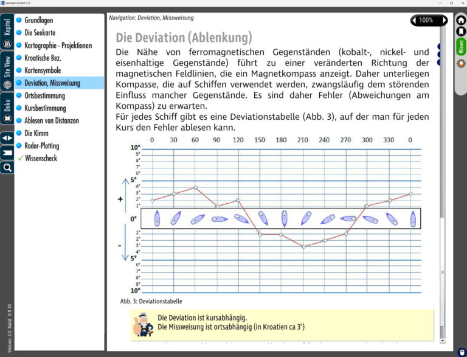Click the 100% zoom value
This screenshot has width=467, height=357.
click(426, 20)
